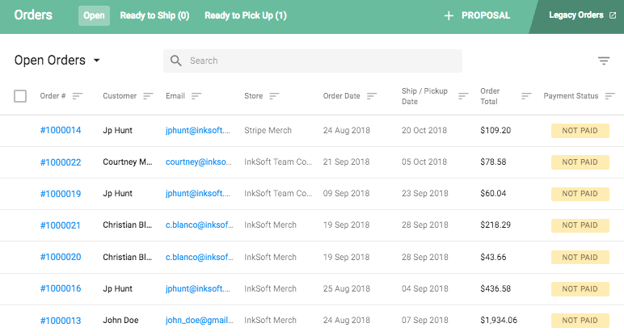The height and width of the screenshot is (336, 624).
Task: Open order #1000014
Action: click(61, 130)
